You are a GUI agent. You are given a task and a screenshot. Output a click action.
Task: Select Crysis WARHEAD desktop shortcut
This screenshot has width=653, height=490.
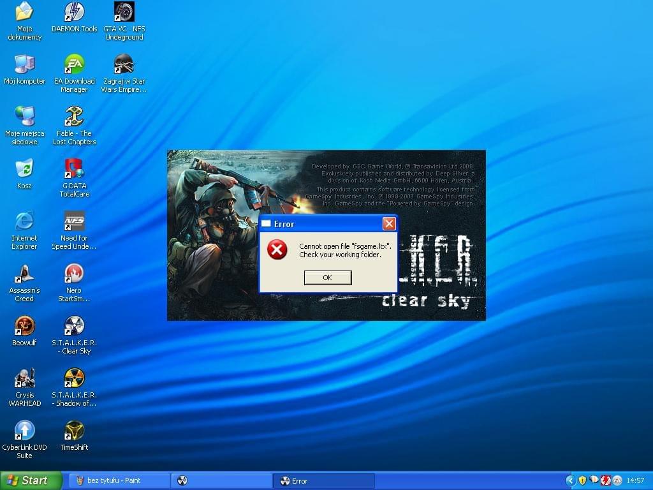[25, 387]
